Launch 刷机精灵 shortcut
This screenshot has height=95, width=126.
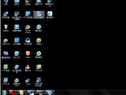(x=39, y=55)
